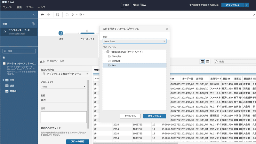
Task: Switch to the table grid view icon
Action: click(202, 62)
